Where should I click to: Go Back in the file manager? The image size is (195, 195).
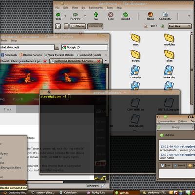(x=58, y=16)
